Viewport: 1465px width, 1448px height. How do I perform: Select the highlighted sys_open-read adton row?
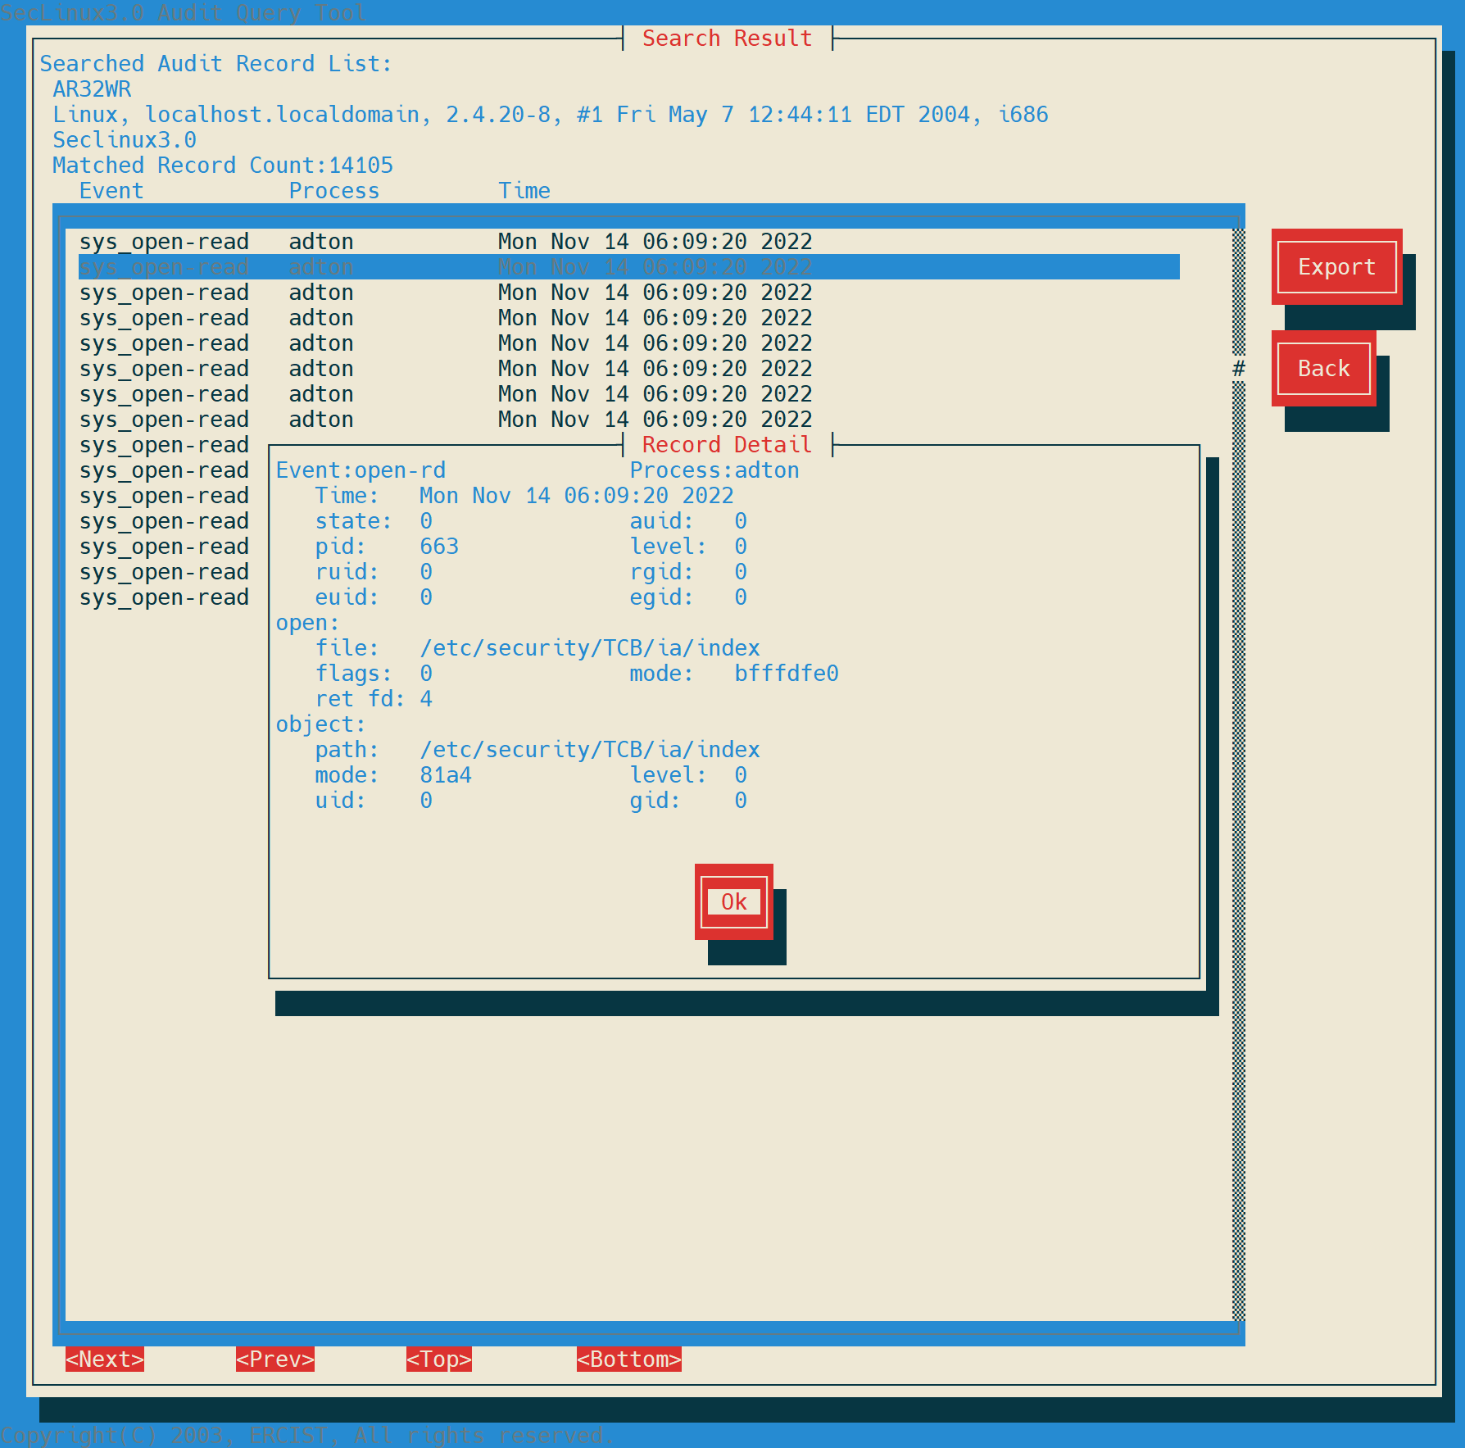(x=629, y=267)
